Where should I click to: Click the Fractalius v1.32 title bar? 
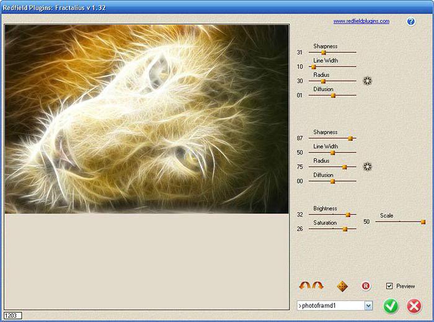pos(217,7)
